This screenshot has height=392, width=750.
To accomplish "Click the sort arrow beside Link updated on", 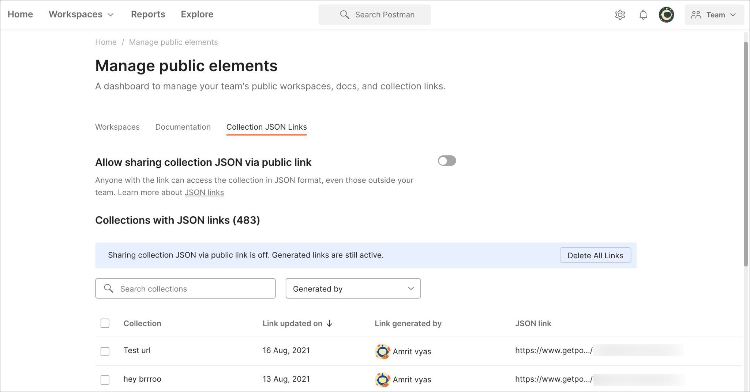I will (329, 323).
